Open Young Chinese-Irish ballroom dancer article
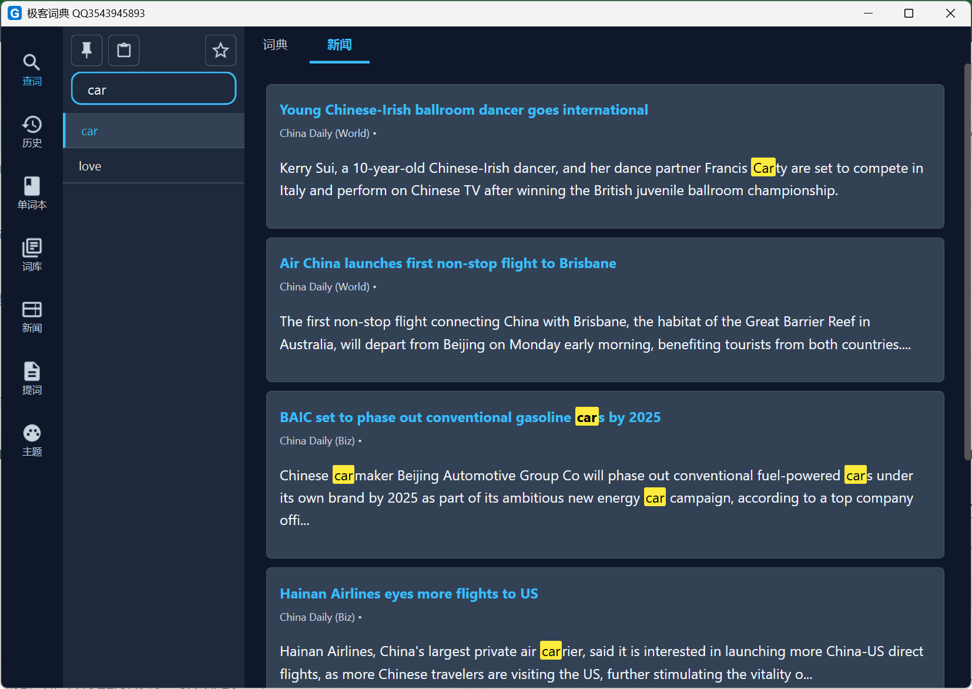This screenshot has width=972, height=689. [463, 110]
